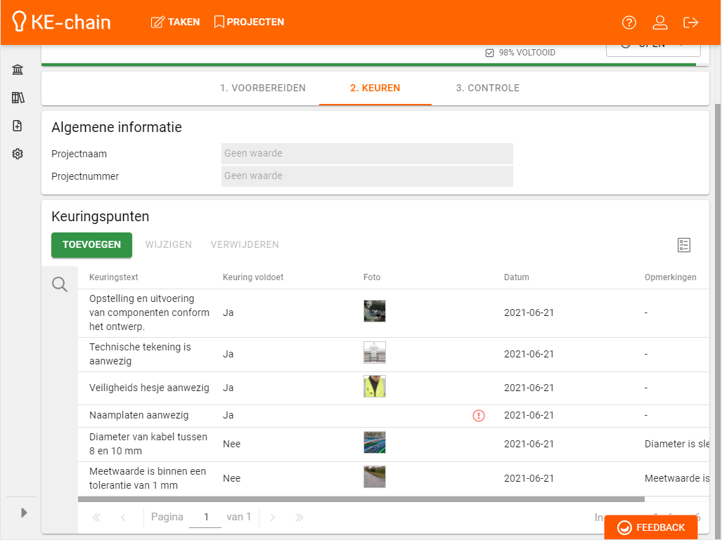Expand the sidebar with the arrow

(x=24, y=513)
